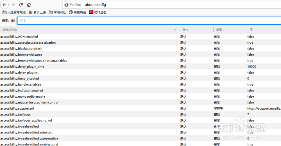Click the Forward arrow button
This screenshot has height=146, width=281.
tap(13, 5)
